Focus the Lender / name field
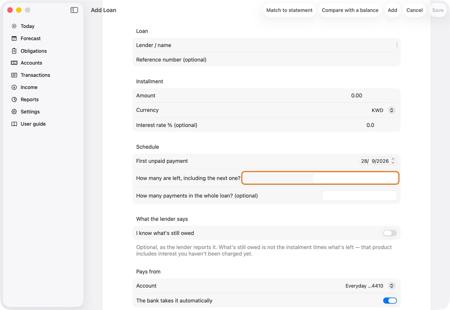The height and width of the screenshot is (310, 450). pos(266,45)
